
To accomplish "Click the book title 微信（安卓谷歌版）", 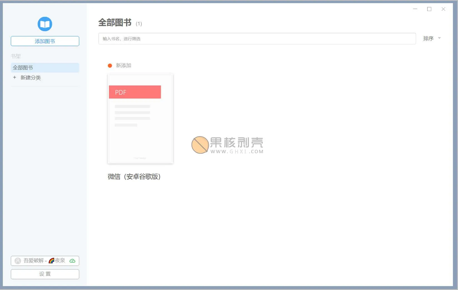I will (134, 176).
